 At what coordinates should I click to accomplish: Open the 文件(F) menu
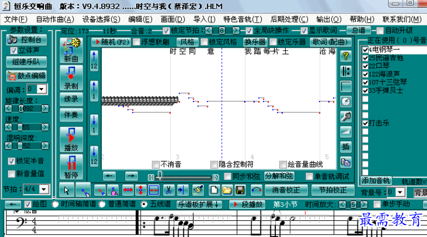(16, 19)
